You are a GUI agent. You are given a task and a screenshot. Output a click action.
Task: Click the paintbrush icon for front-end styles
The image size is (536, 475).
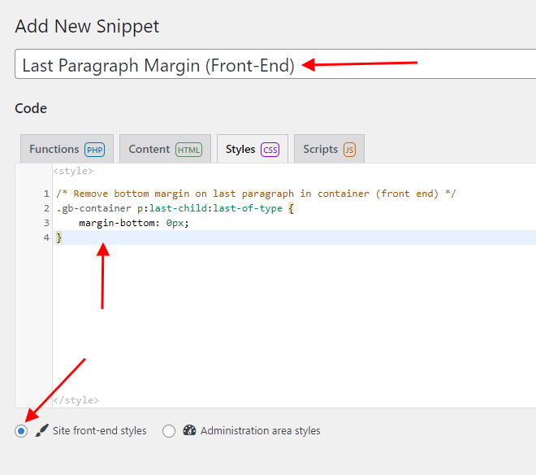pos(41,430)
